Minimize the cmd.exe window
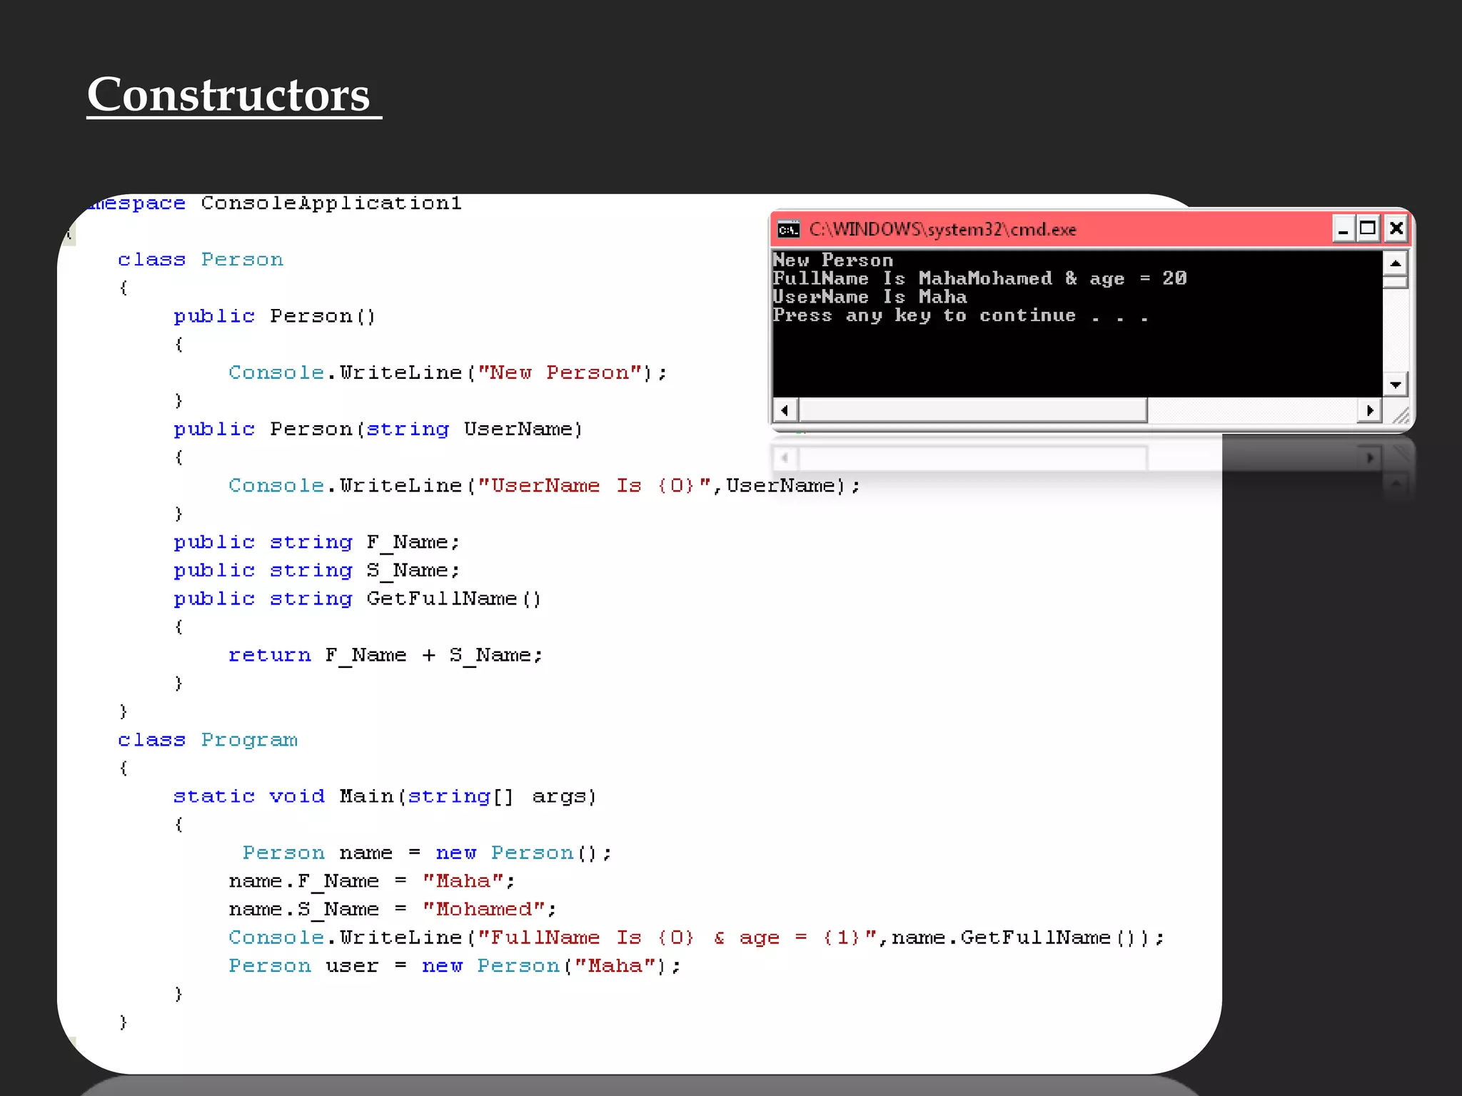Viewport: 1462px width, 1096px height. 1343,229
